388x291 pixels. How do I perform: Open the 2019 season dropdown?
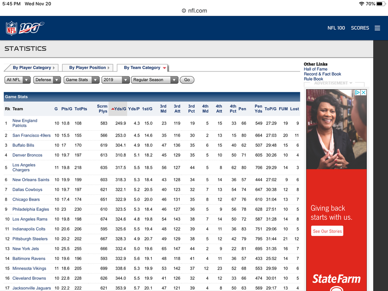click(116, 80)
